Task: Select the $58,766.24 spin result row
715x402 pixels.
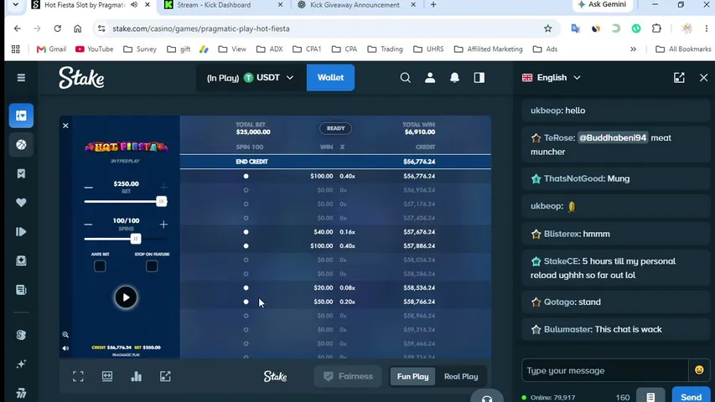Action: point(335,301)
